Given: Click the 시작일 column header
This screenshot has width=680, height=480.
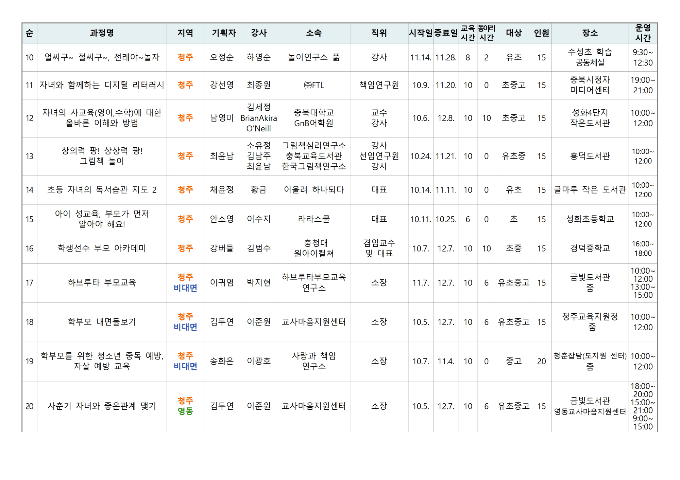Looking at the screenshot, I should click(x=421, y=33).
